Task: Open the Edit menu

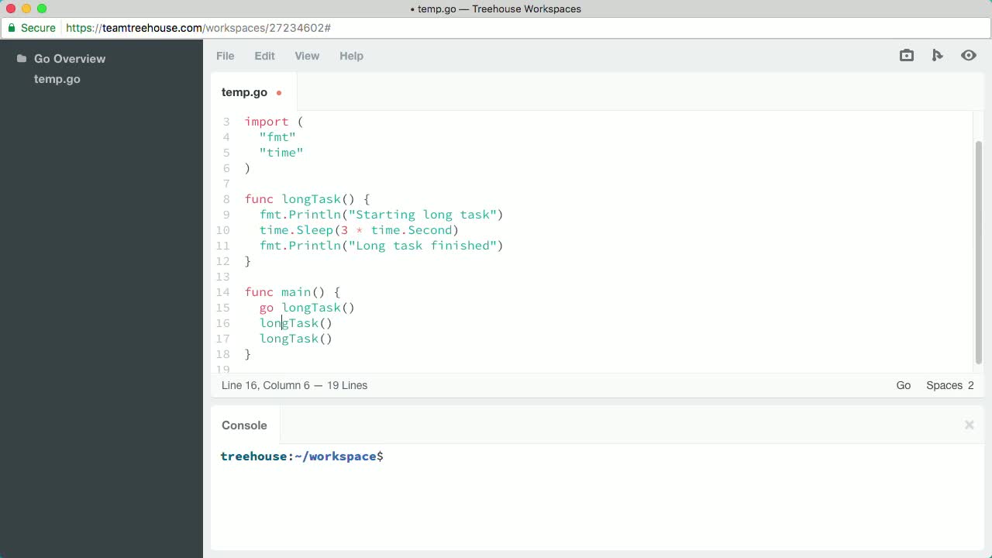Action: [264, 56]
